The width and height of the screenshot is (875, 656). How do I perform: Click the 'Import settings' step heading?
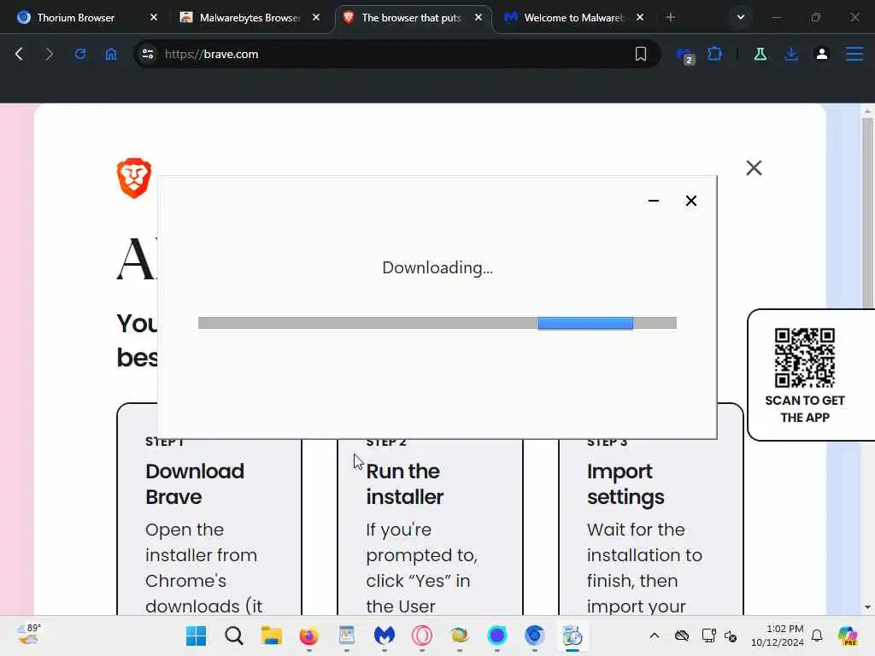(x=625, y=484)
